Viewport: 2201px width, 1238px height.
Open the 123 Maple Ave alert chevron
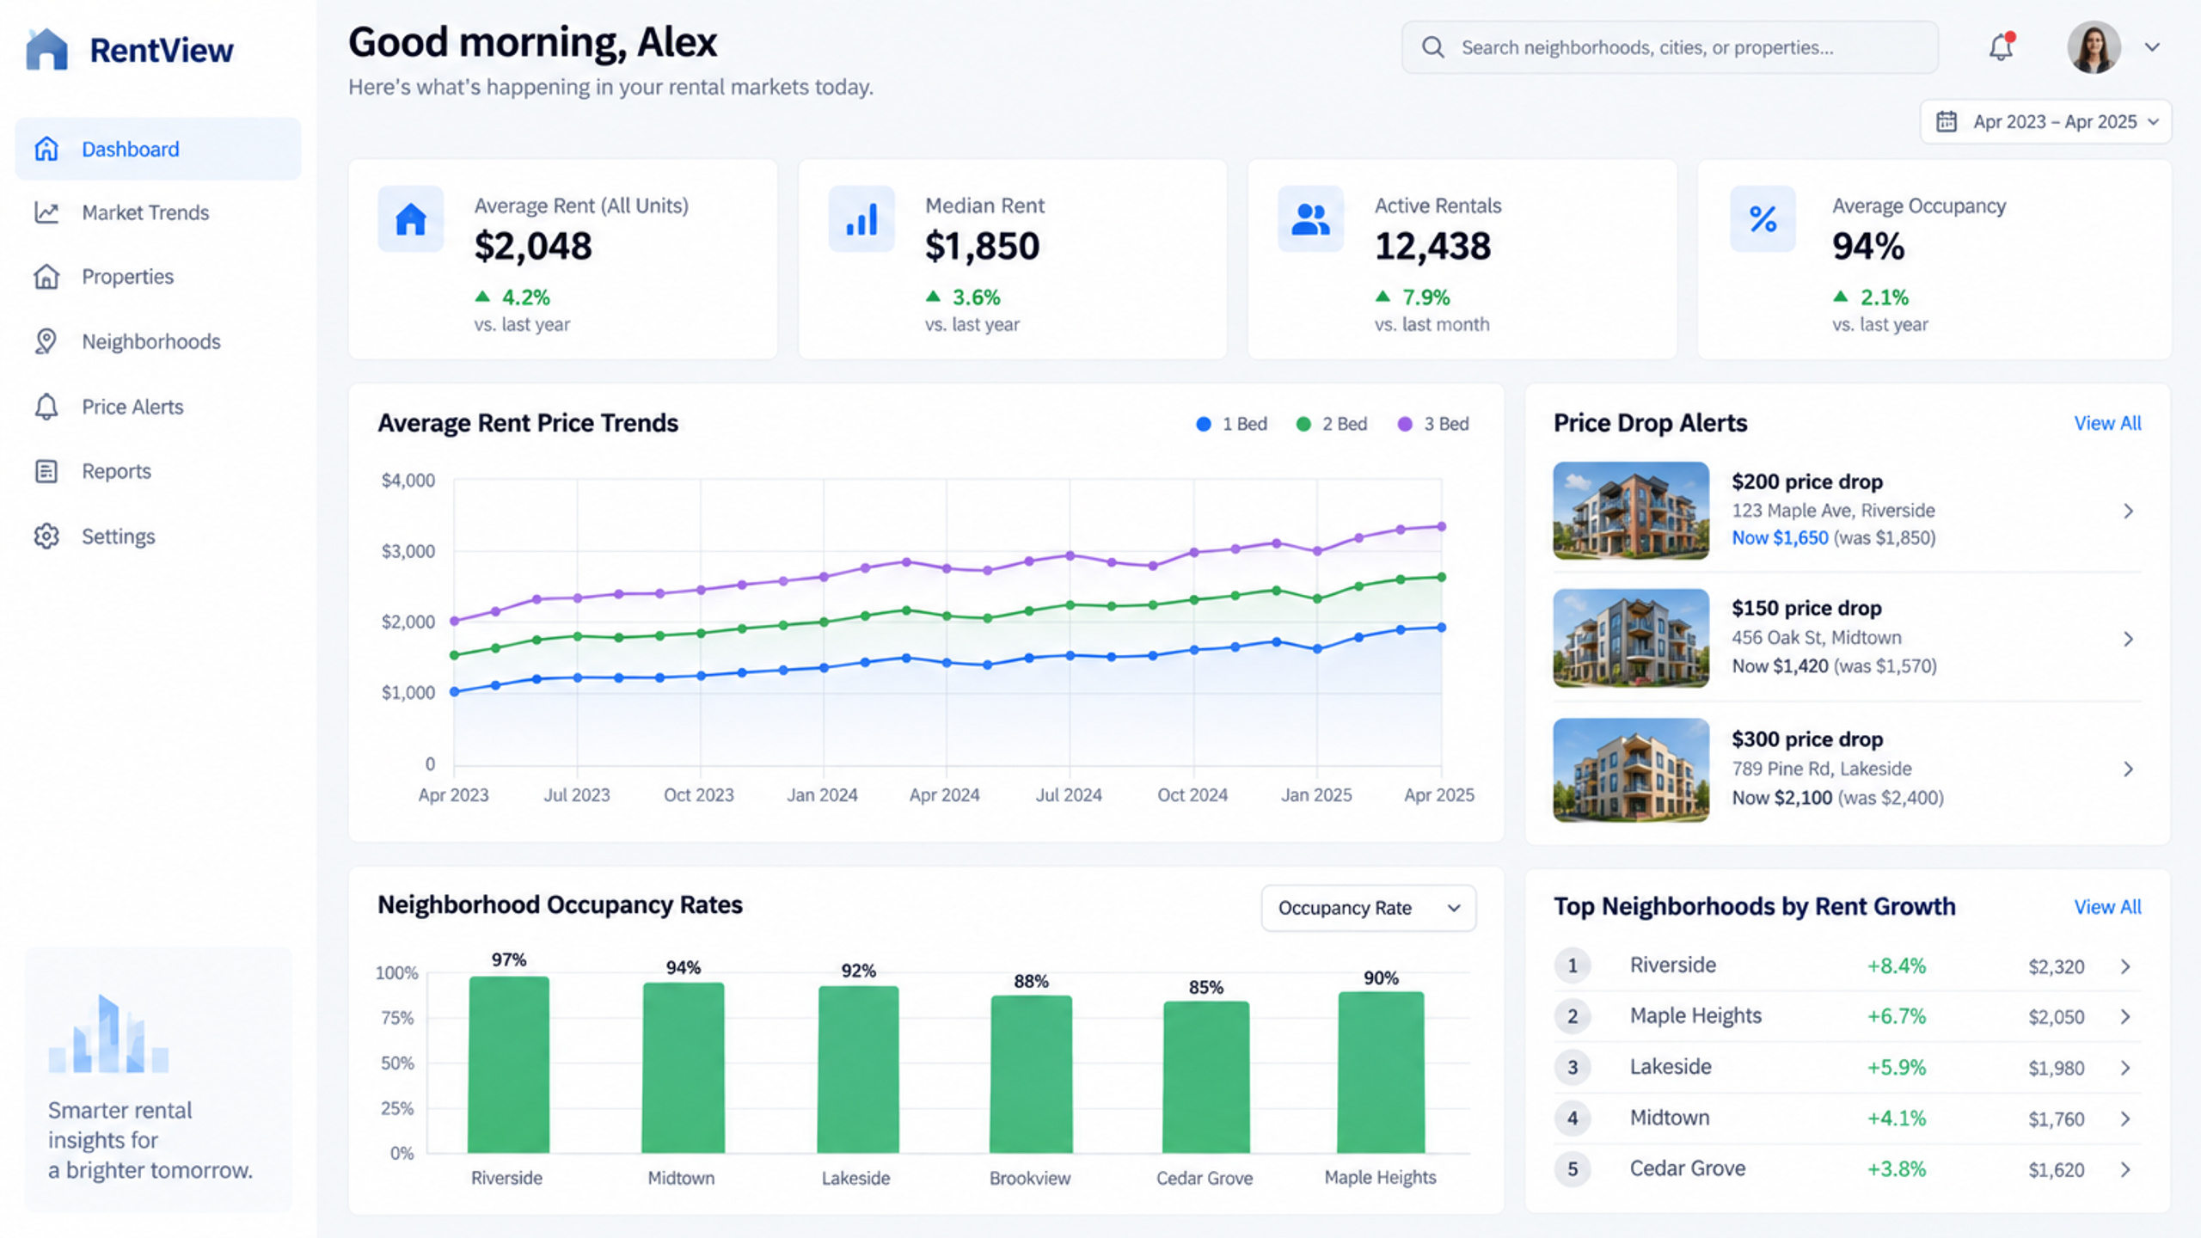coord(2128,511)
